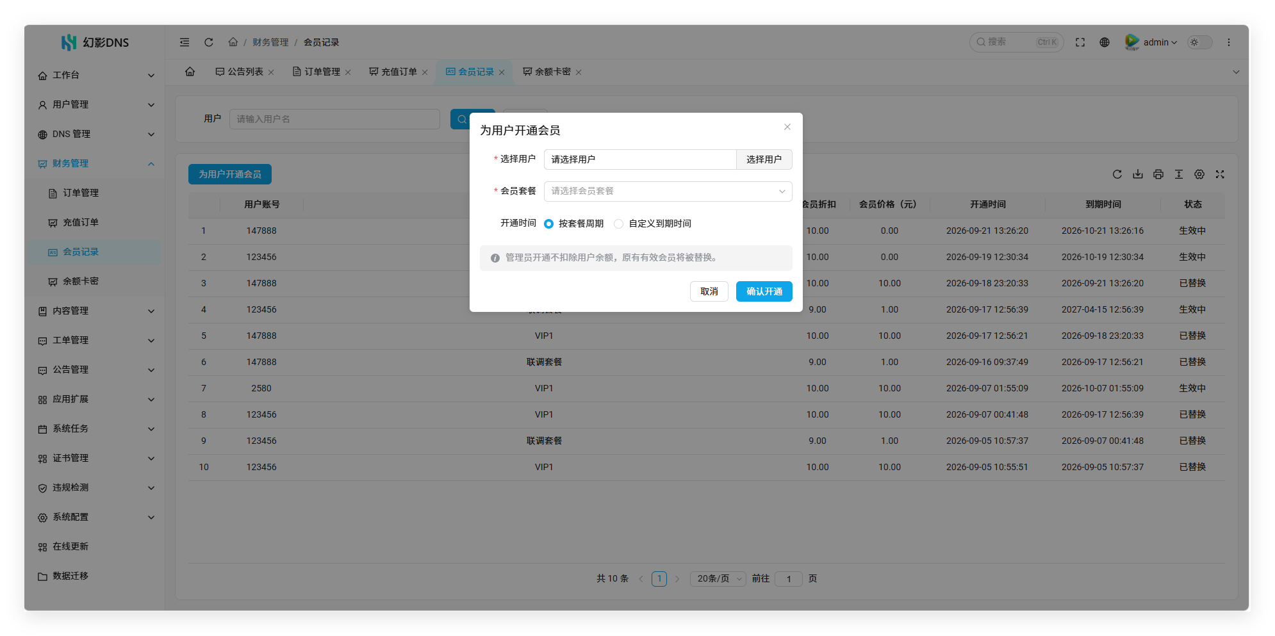Collapse the 财务管理 sidebar menu
The width and height of the screenshot is (1275, 636).
point(95,163)
